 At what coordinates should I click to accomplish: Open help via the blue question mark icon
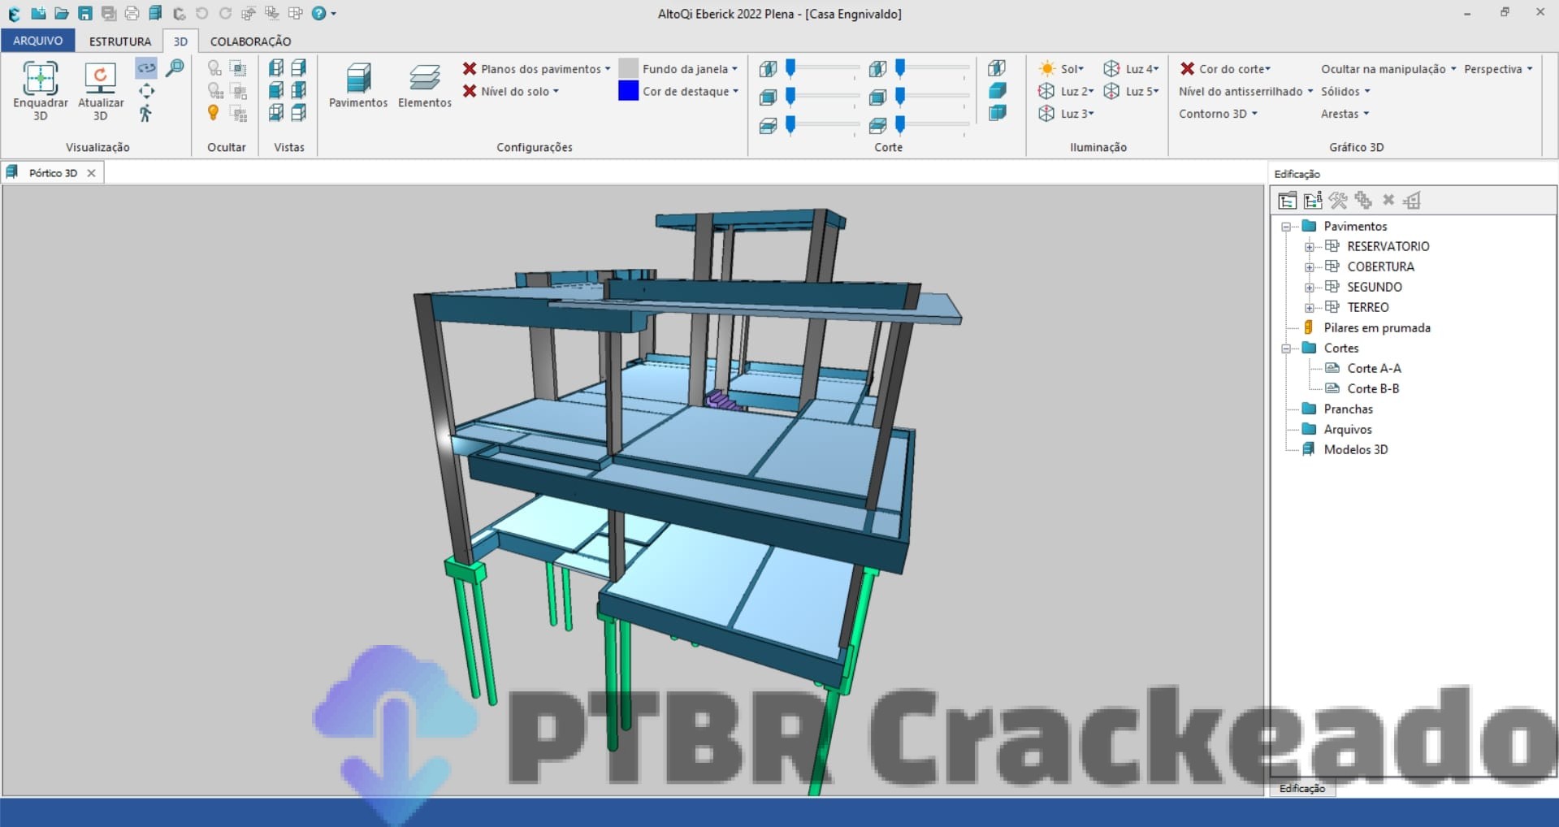tap(319, 14)
